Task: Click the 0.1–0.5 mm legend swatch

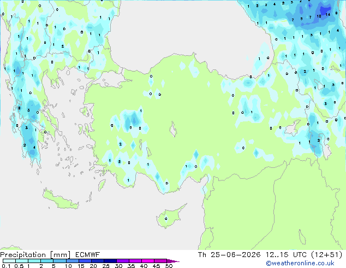Action: [9, 261]
